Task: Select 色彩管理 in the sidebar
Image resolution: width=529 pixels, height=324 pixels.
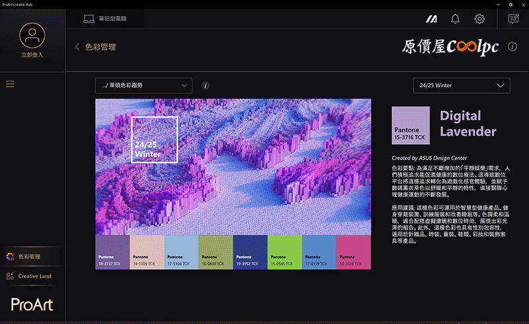Action: pyautogui.click(x=32, y=257)
